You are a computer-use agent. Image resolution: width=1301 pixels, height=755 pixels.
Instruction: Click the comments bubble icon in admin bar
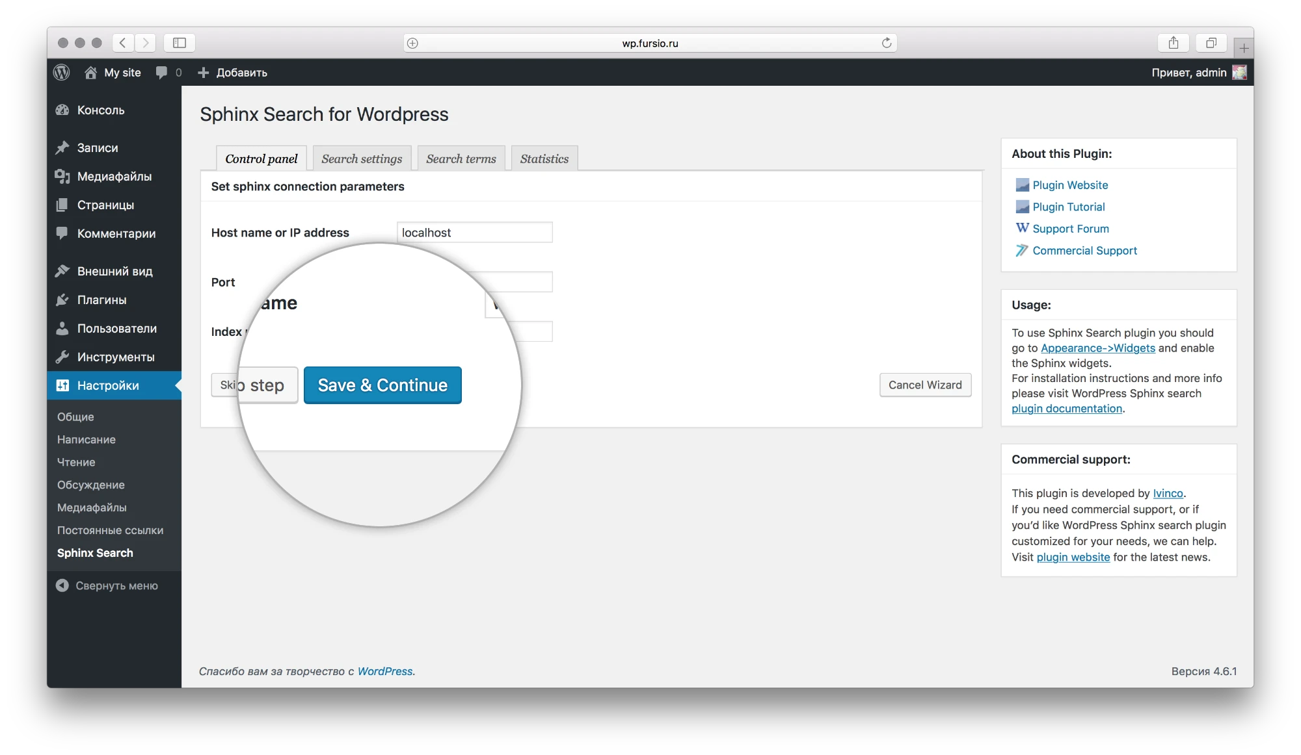coord(161,73)
